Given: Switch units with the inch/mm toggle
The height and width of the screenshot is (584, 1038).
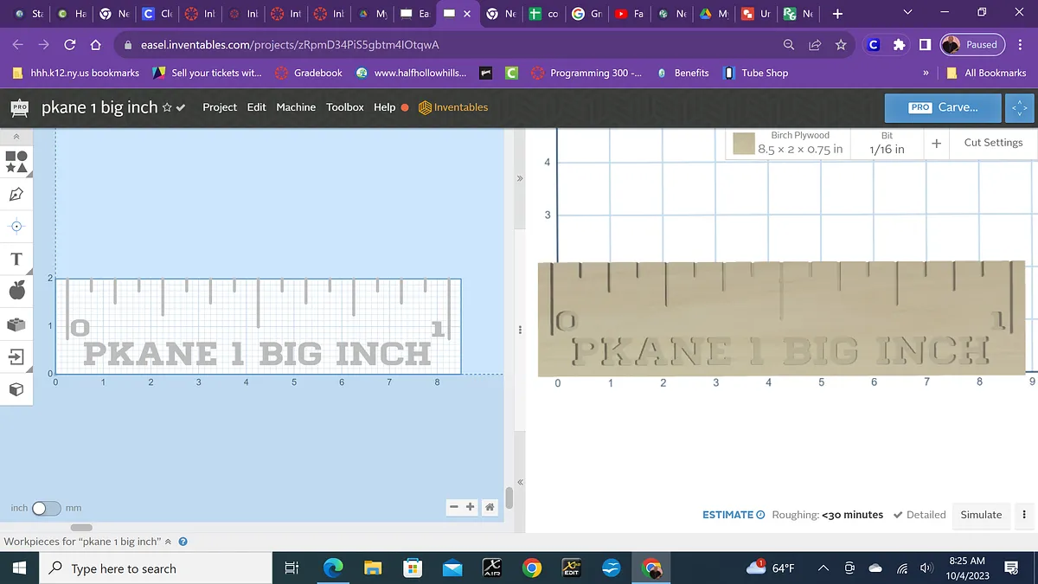Looking at the screenshot, I should [x=45, y=508].
